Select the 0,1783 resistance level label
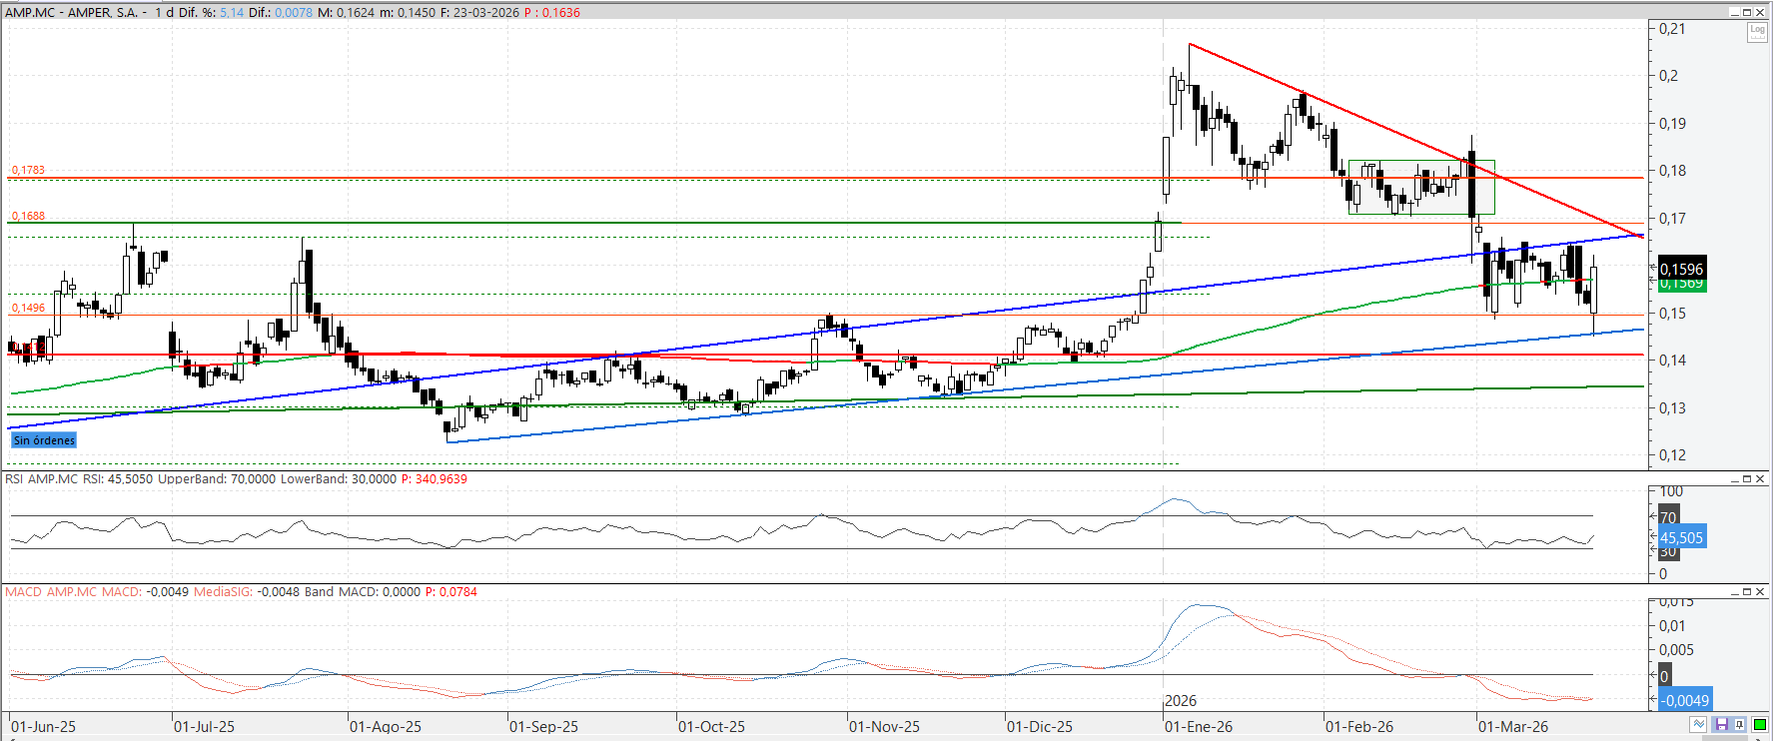1773x741 pixels. pos(28,170)
